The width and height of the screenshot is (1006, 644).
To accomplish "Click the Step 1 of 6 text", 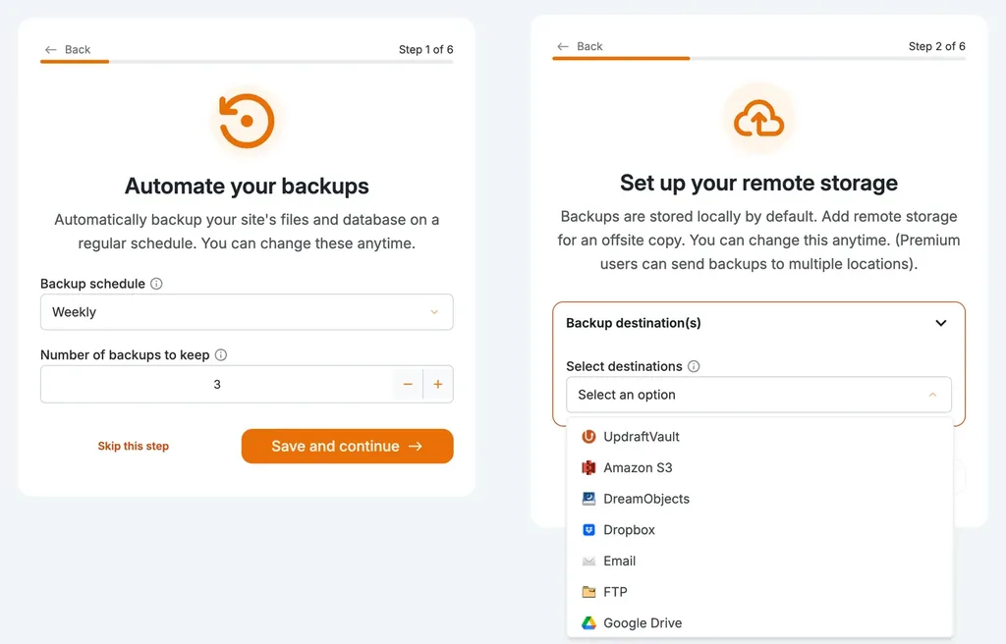I will click(x=426, y=49).
